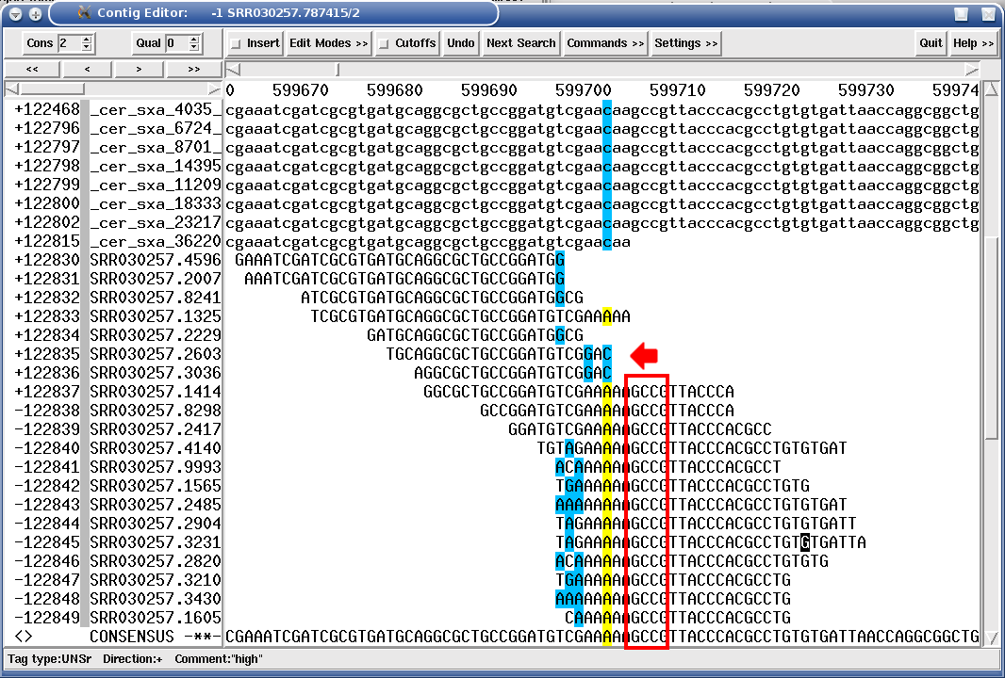
Task: Select read name SRR030257.1325
Action: (x=156, y=316)
